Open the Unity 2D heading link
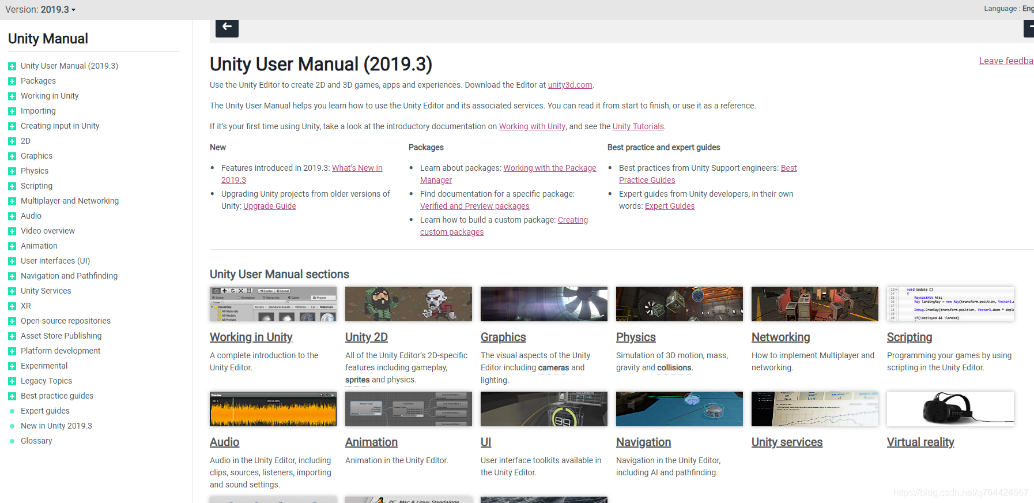This screenshot has height=503, width=1034. pos(367,337)
